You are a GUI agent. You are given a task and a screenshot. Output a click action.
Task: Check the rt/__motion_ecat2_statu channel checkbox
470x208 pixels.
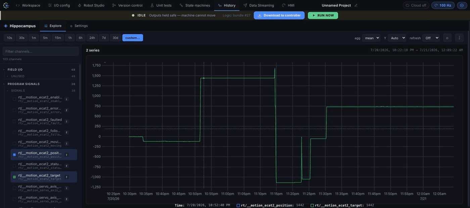point(14,166)
